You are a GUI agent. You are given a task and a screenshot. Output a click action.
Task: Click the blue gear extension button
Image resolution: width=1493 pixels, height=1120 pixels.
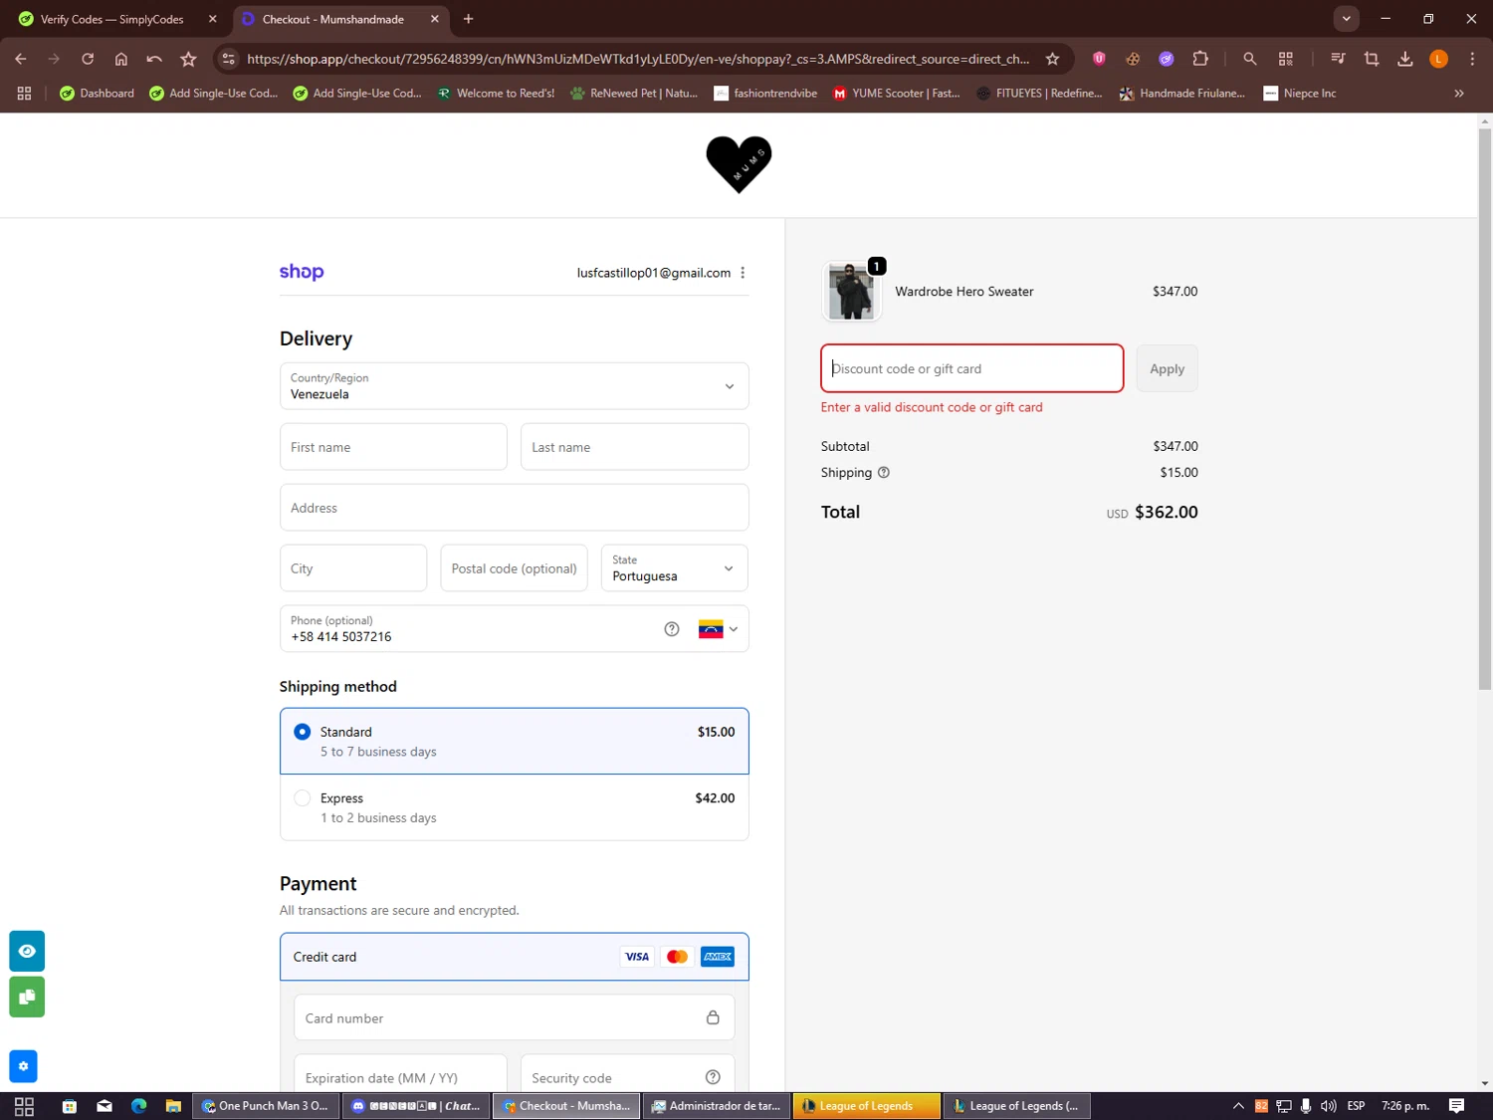[x=23, y=1066]
